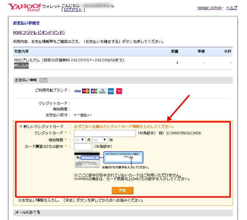Viewport: 247px width, 220px height.
Task: Click the card security code input field
Action: tap(83, 147)
